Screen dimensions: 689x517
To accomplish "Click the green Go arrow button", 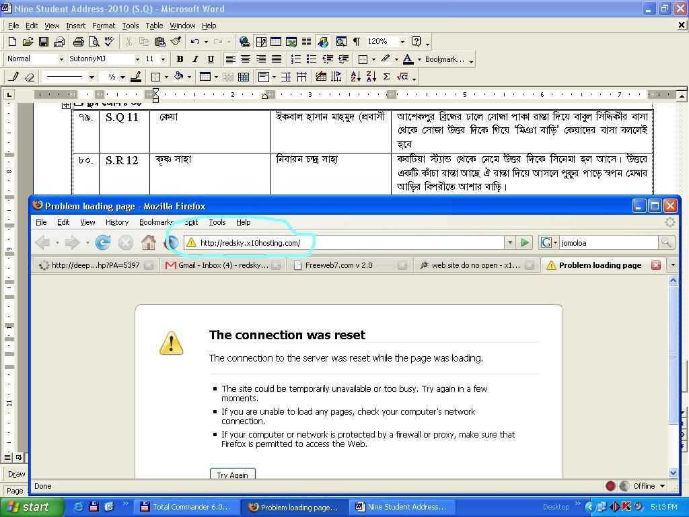I will coord(525,242).
